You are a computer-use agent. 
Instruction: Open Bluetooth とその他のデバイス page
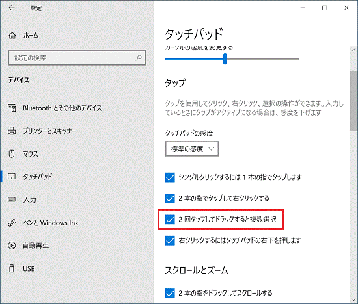point(62,108)
